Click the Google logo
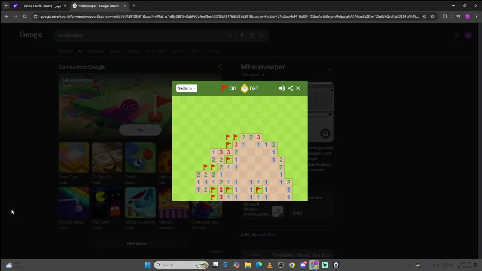Image resolution: width=482 pixels, height=271 pixels. tap(31, 35)
